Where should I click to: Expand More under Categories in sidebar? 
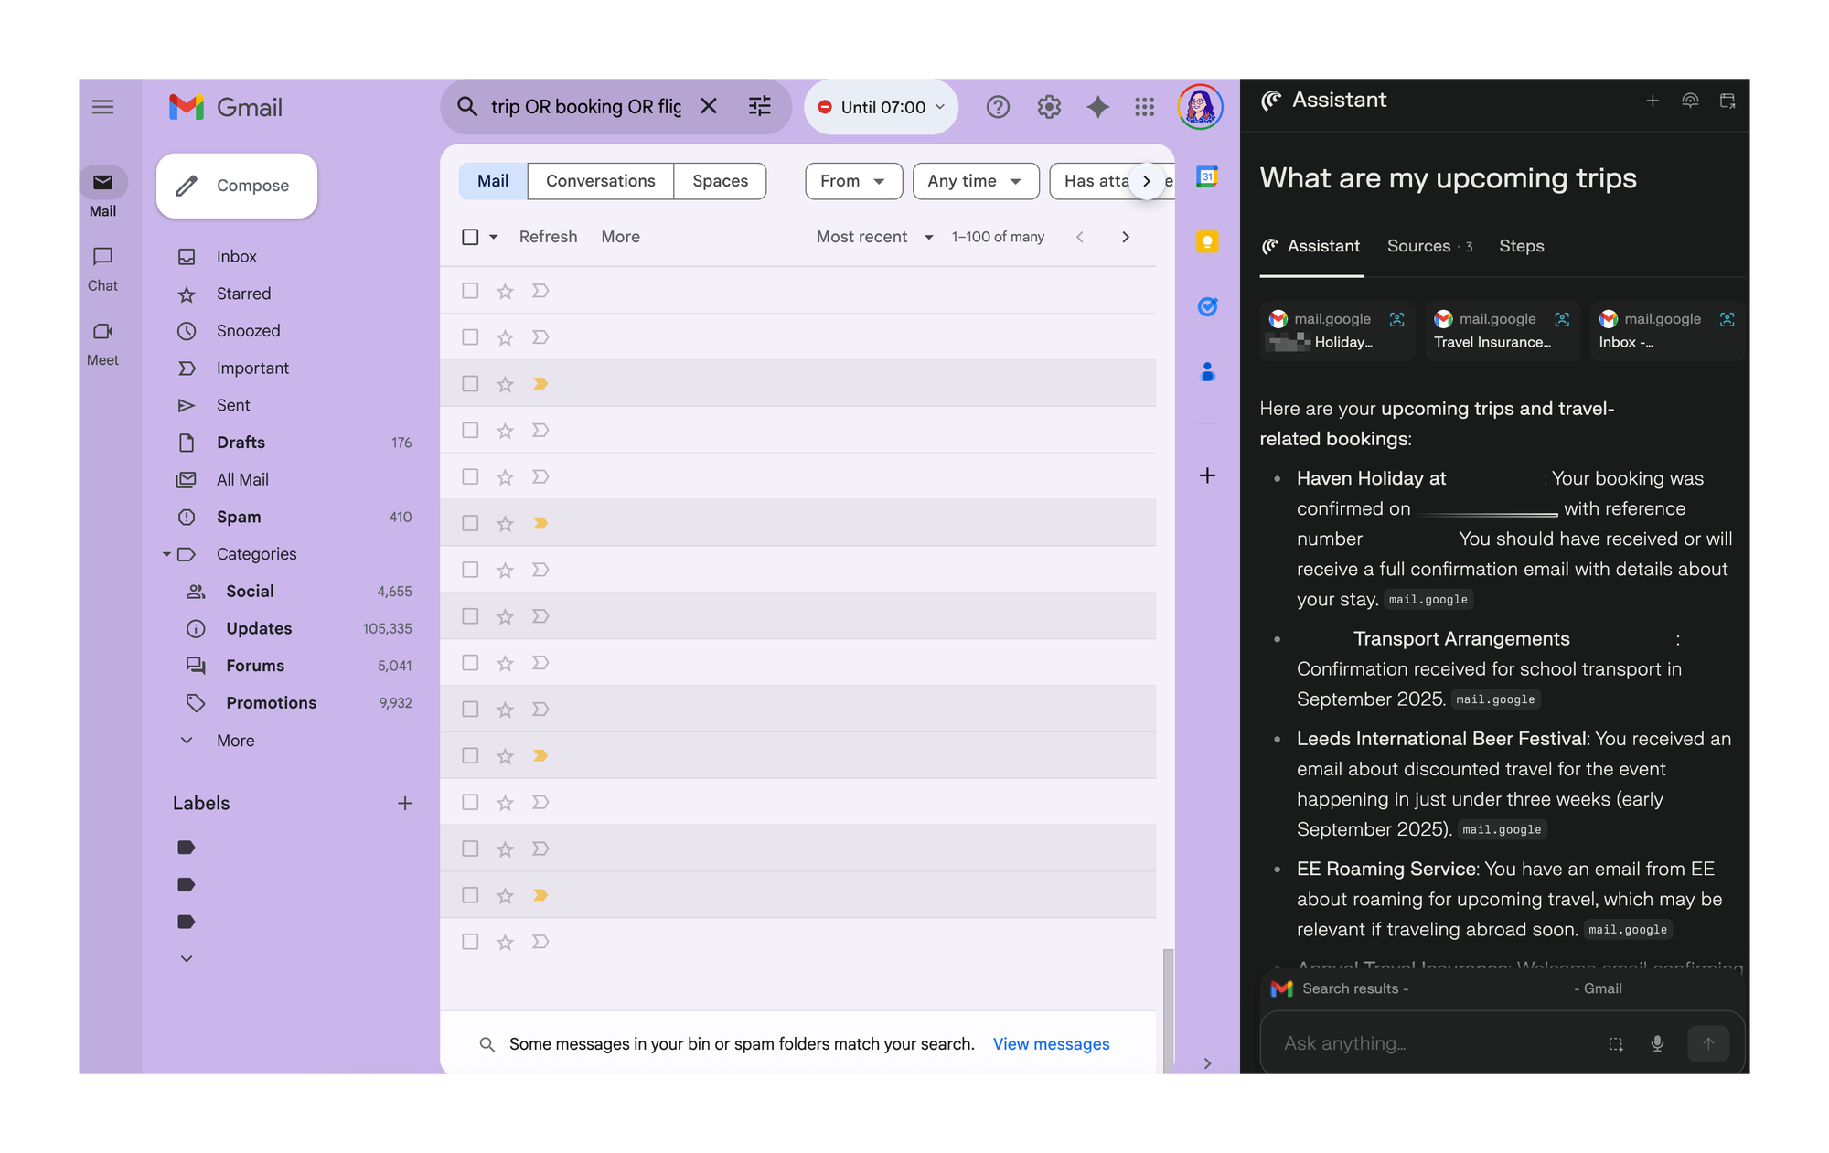pos(235,741)
